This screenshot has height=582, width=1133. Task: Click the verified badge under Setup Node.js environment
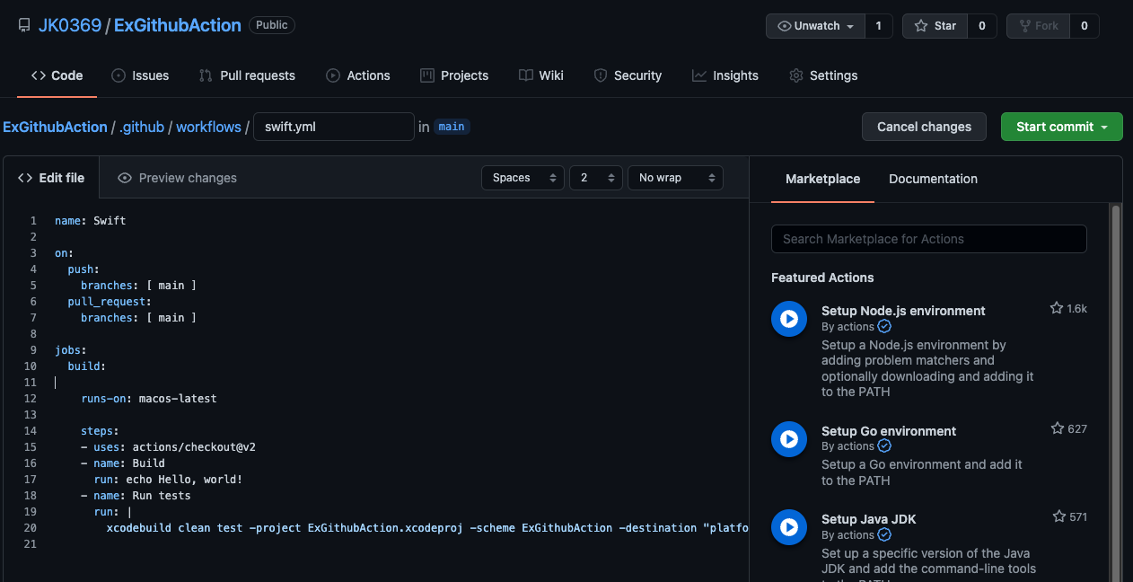coord(884,327)
